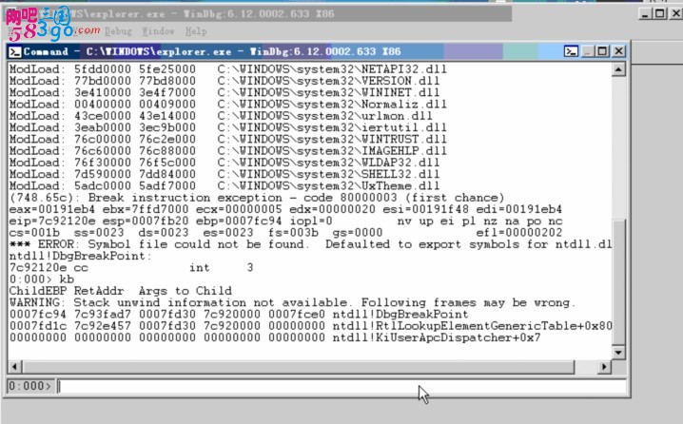The image size is (683, 424).
Task: Click the SHELL32.dll ModLoad line
Action: [224, 174]
